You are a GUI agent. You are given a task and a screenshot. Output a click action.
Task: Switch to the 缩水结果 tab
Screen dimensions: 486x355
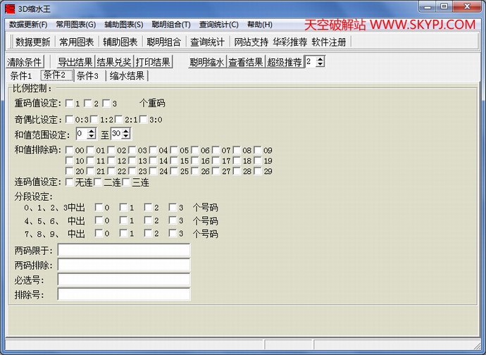[x=127, y=76]
